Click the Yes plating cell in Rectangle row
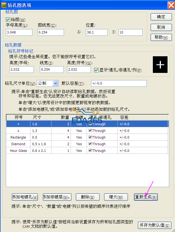 coord(79,137)
